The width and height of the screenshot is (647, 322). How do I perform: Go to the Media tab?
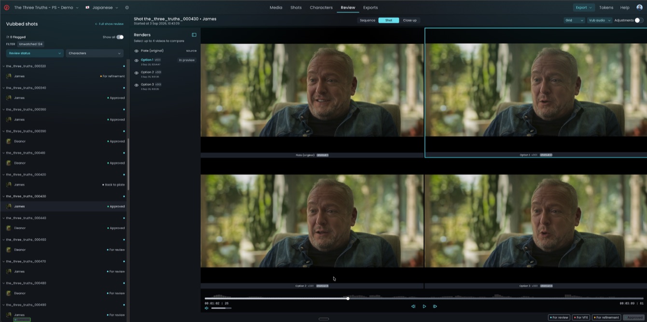pos(276,8)
